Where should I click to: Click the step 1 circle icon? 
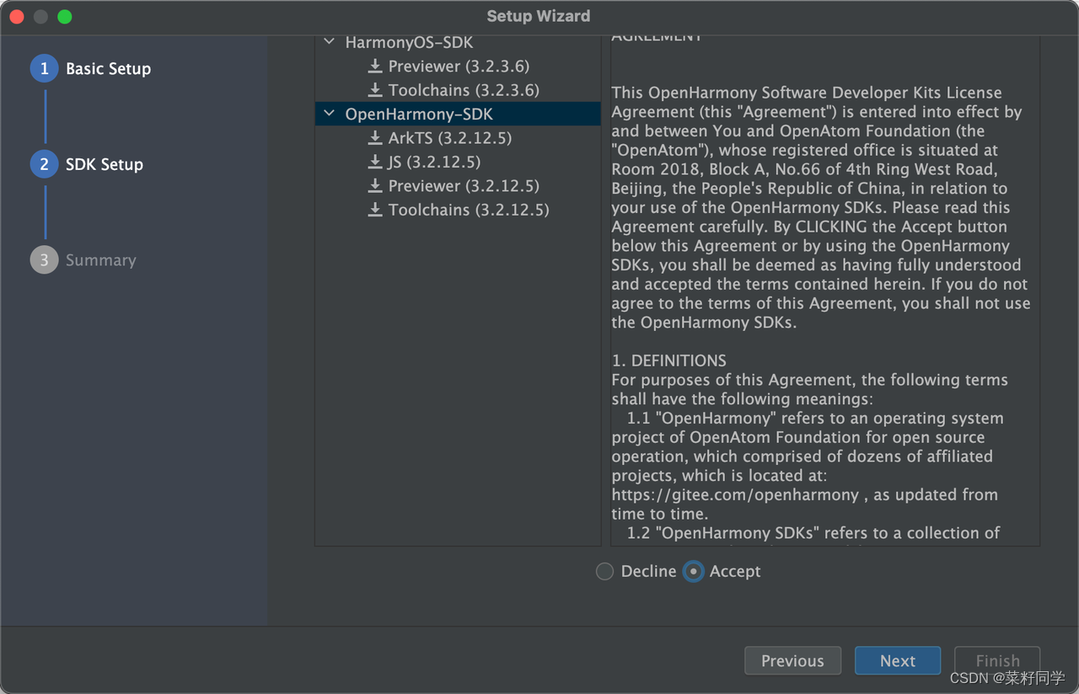tap(45, 68)
